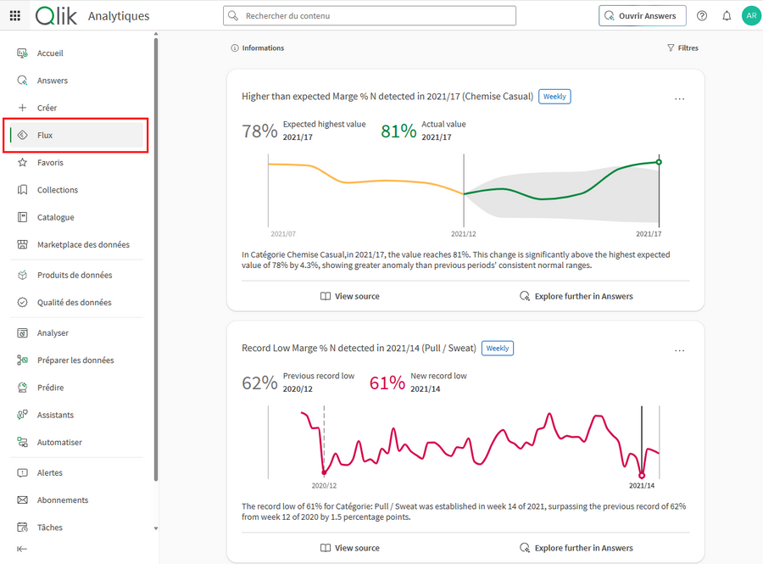Click the Ouvrir Answers button
This screenshot has height=564, width=763.
[643, 15]
